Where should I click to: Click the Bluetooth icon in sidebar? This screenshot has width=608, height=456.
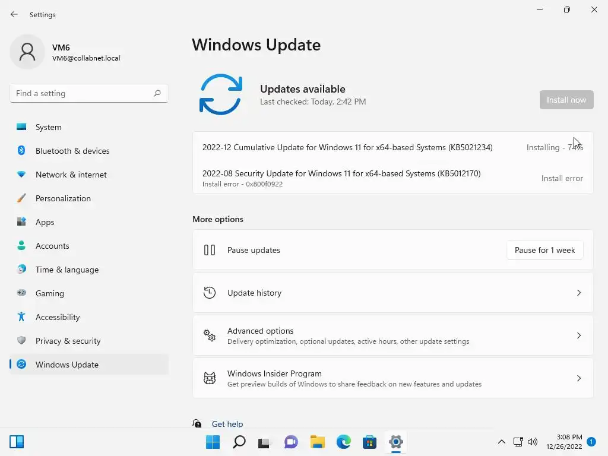tap(21, 150)
